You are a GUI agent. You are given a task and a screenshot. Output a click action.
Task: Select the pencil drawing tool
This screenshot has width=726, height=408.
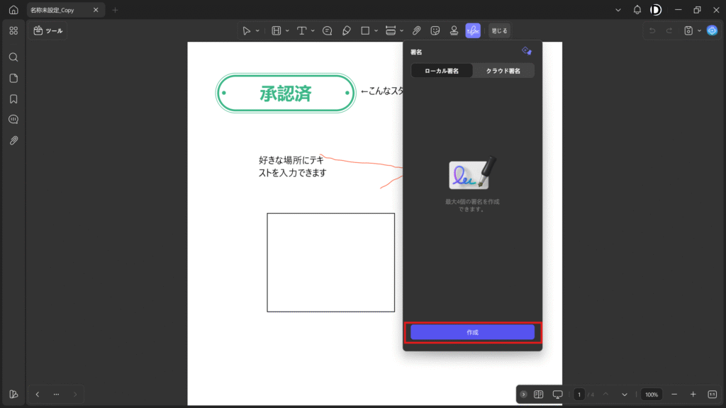346,30
